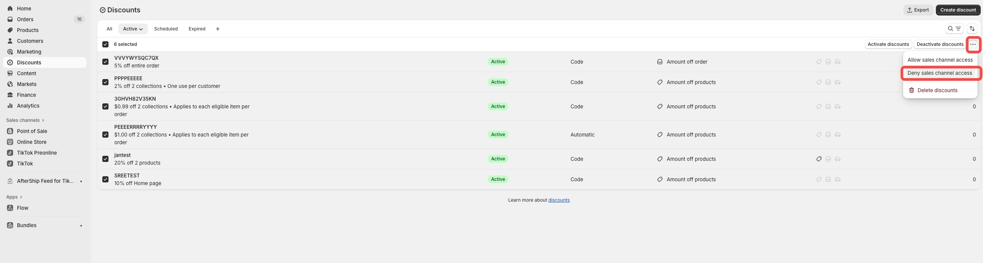Expand the Apps section chevron
Screen dimensions: 983x263
click(x=21, y=197)
